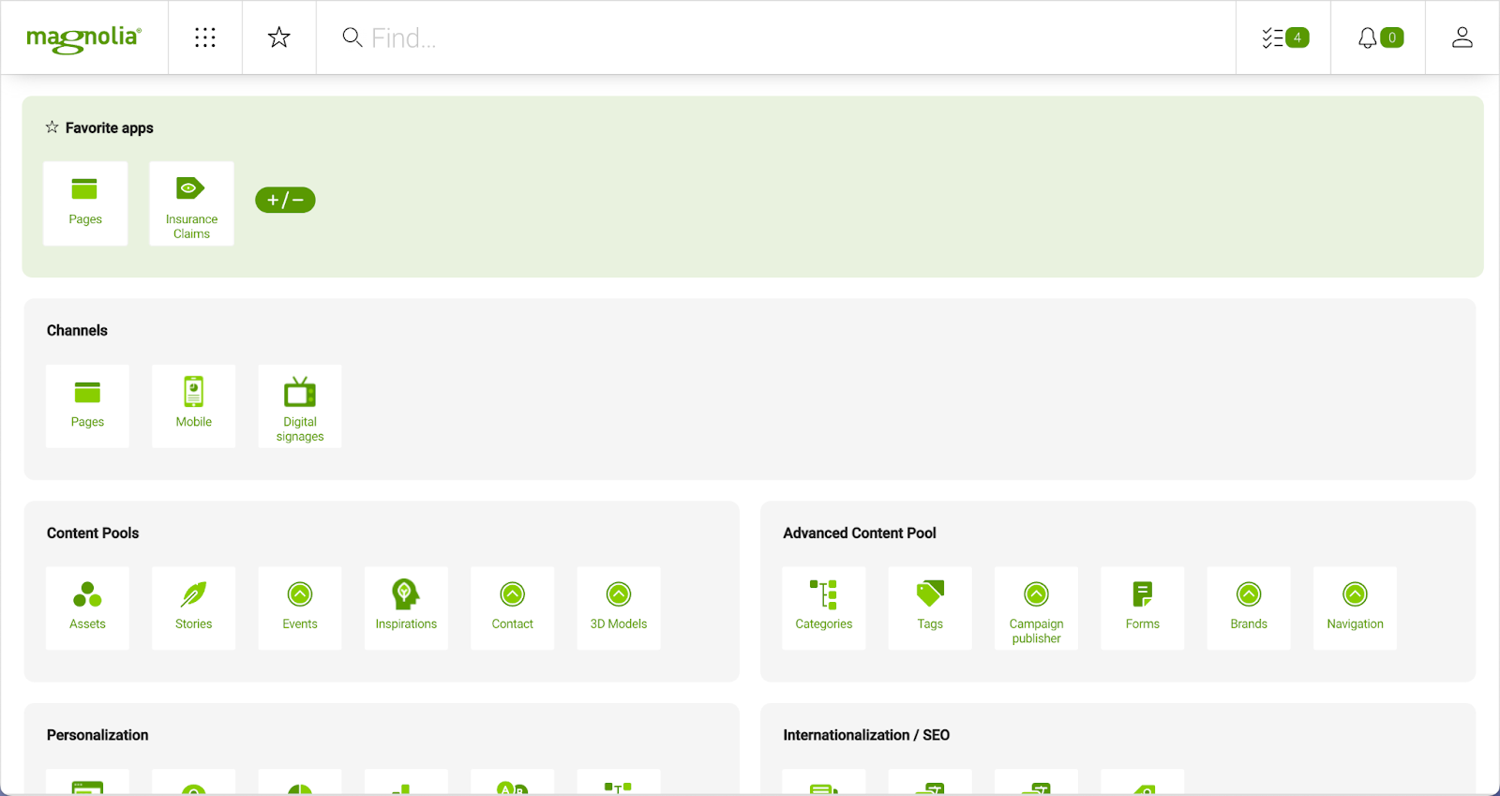This screenshot has height=796, width=1500.
Task: Open the notifications bell icon
Action: tap(1378, 38)
